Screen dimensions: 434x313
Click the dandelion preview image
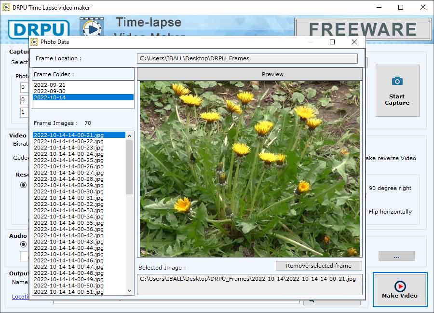(x=250, y=169)
